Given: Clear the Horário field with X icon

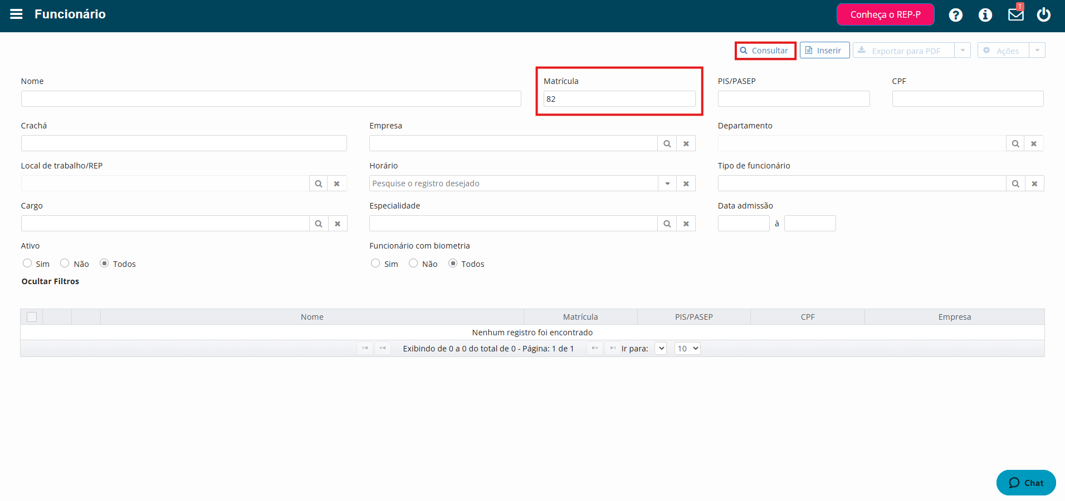Looking at the screenshot, I should coord(686,183).
